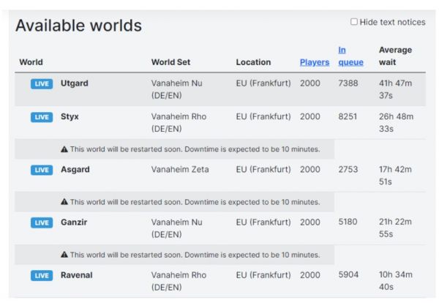The width and height of the screenshot is (439, 303).
Task: Click warning icon below Styx row
Action: coord(64,149)
